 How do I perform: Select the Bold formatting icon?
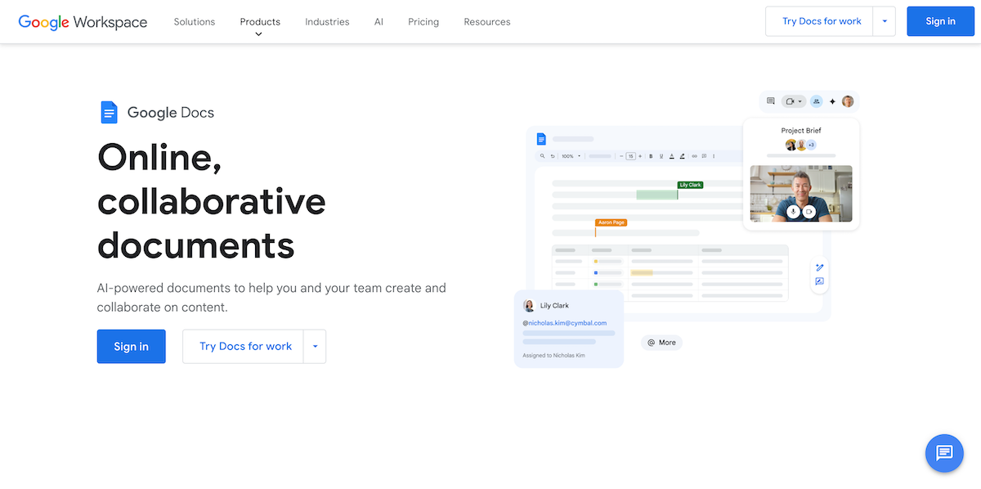[x=651, y=156]
